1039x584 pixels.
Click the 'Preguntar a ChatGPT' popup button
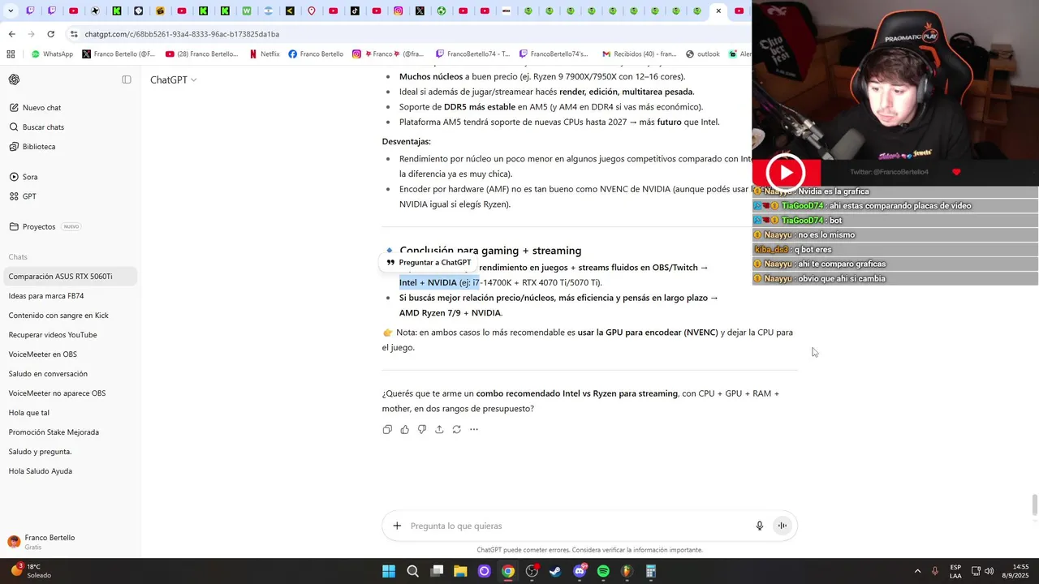[x=429, y=263]
